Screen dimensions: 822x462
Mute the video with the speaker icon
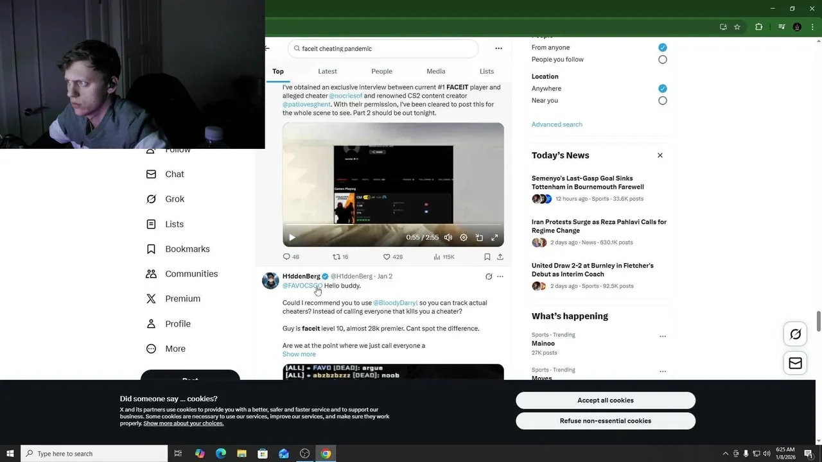(x=448, y=237)
